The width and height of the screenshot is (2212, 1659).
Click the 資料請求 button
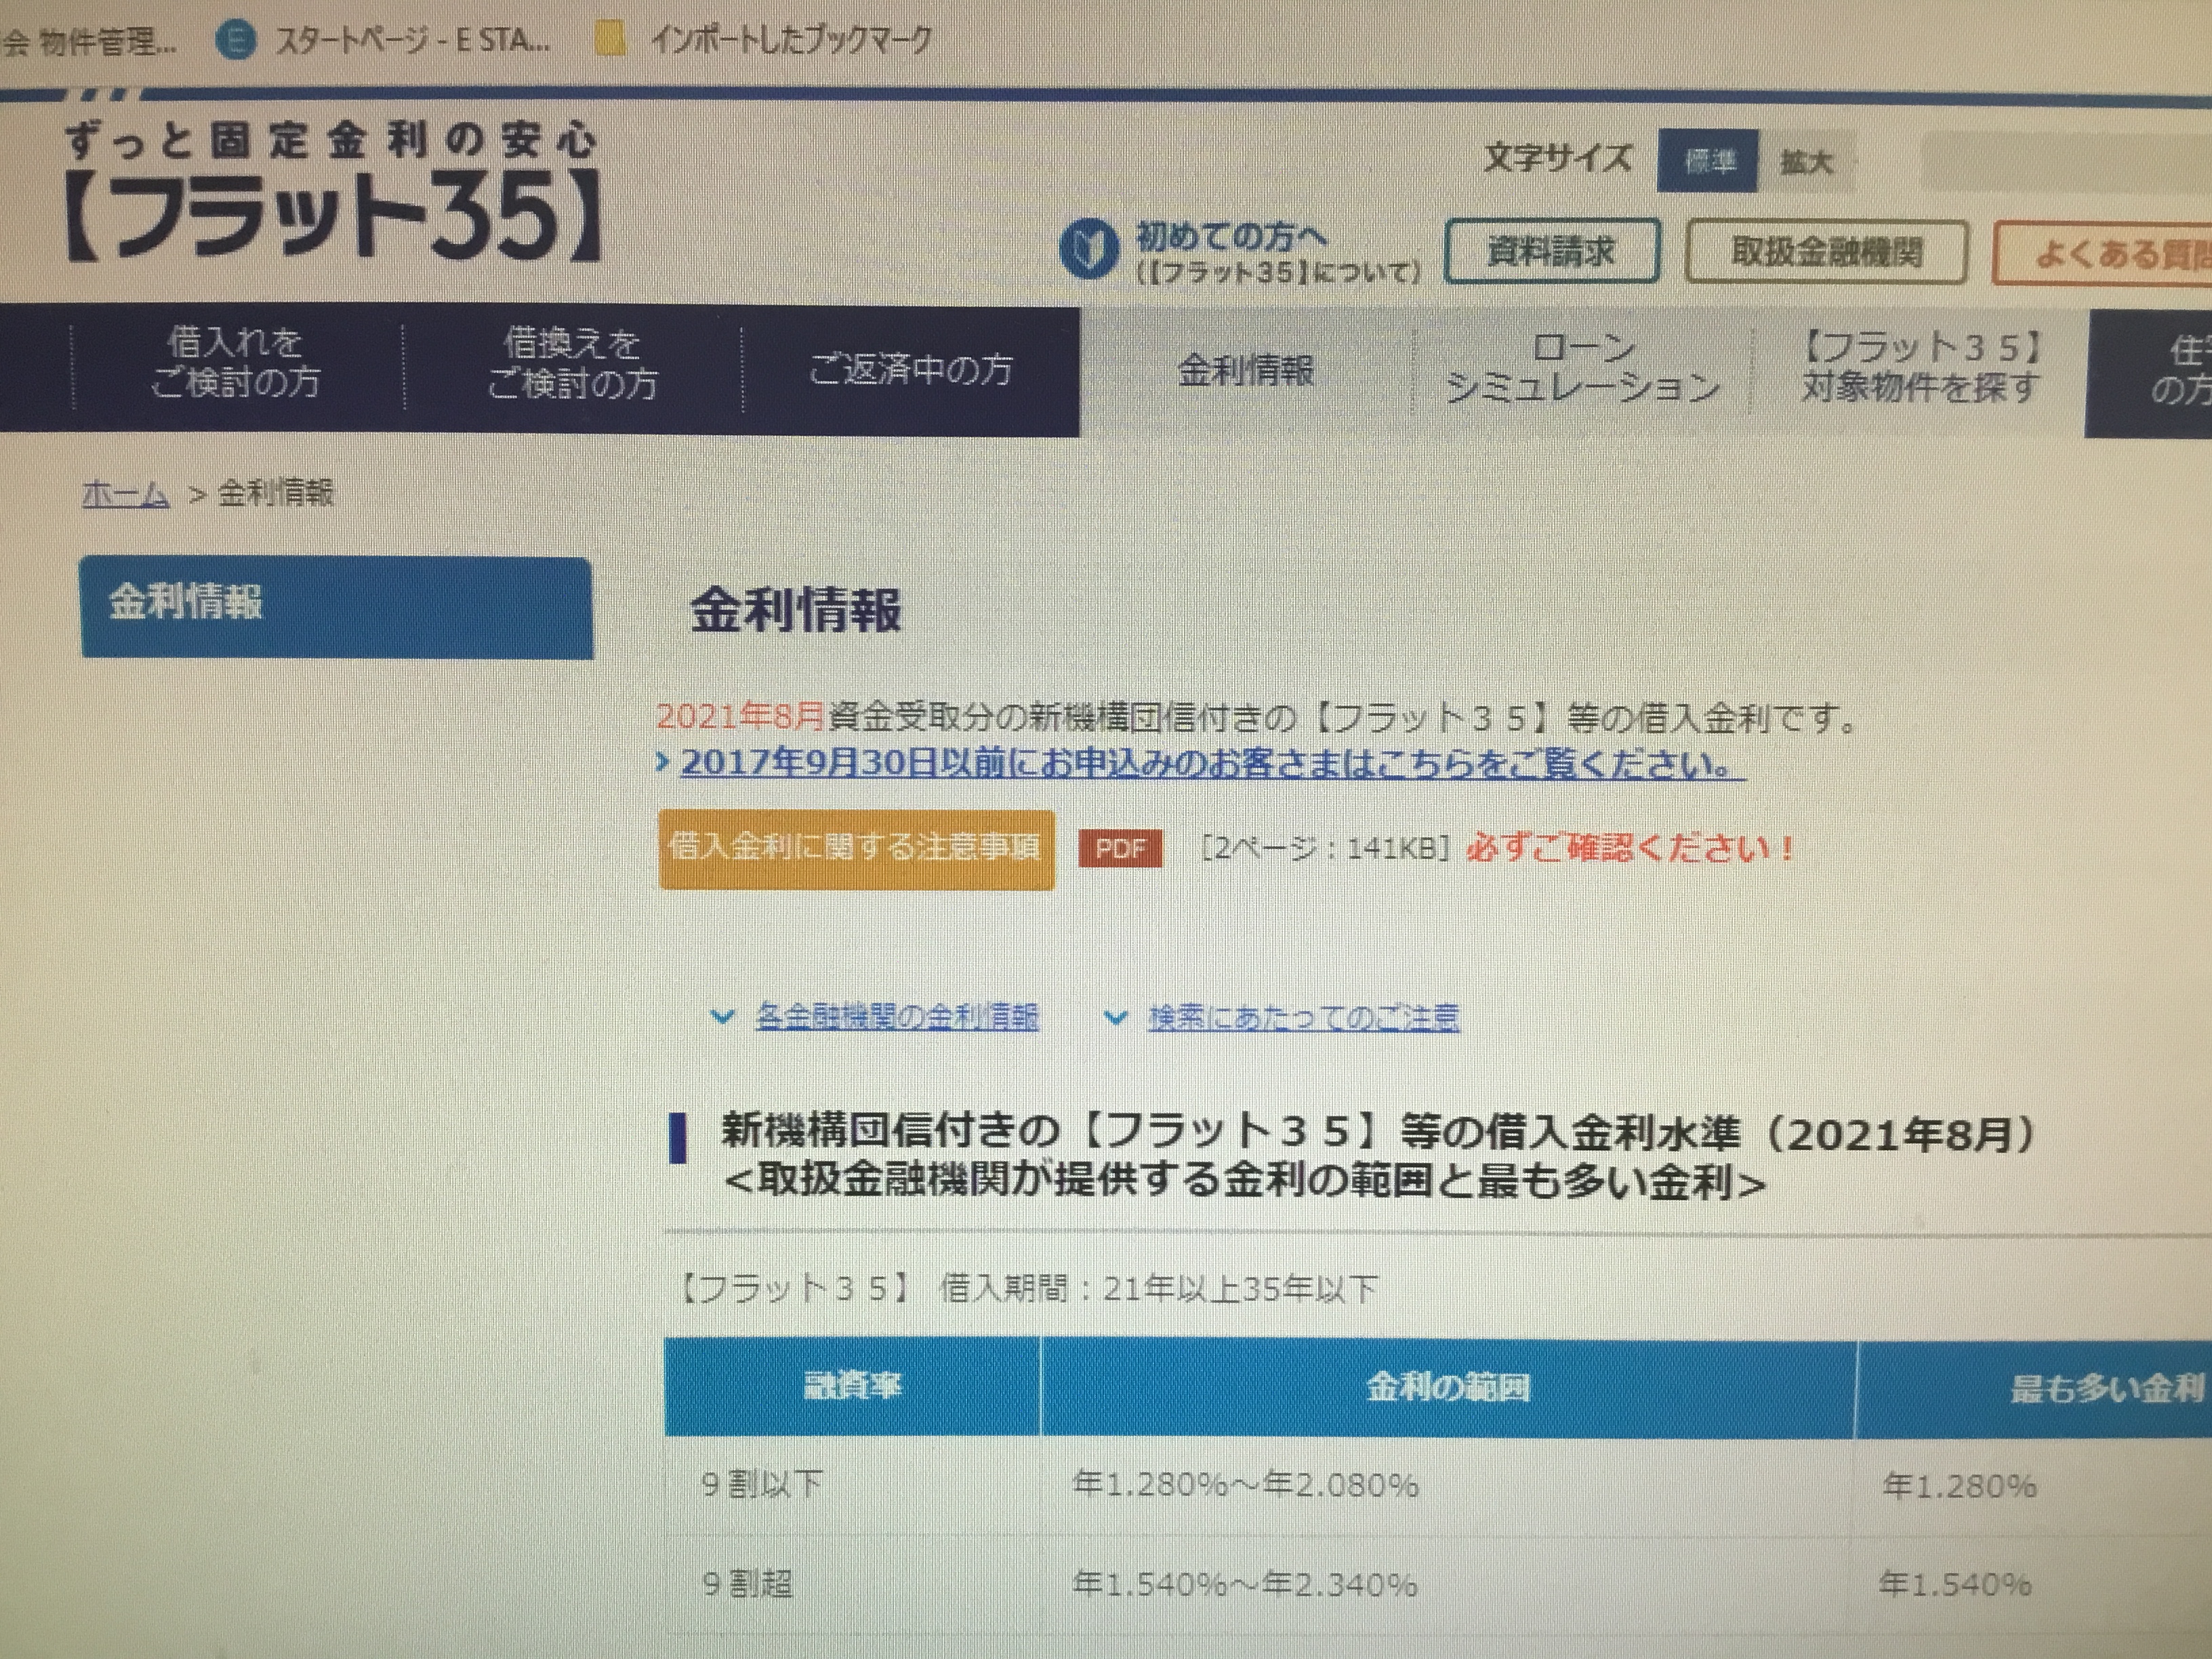pyautogui.click(x=1552, y=251)
